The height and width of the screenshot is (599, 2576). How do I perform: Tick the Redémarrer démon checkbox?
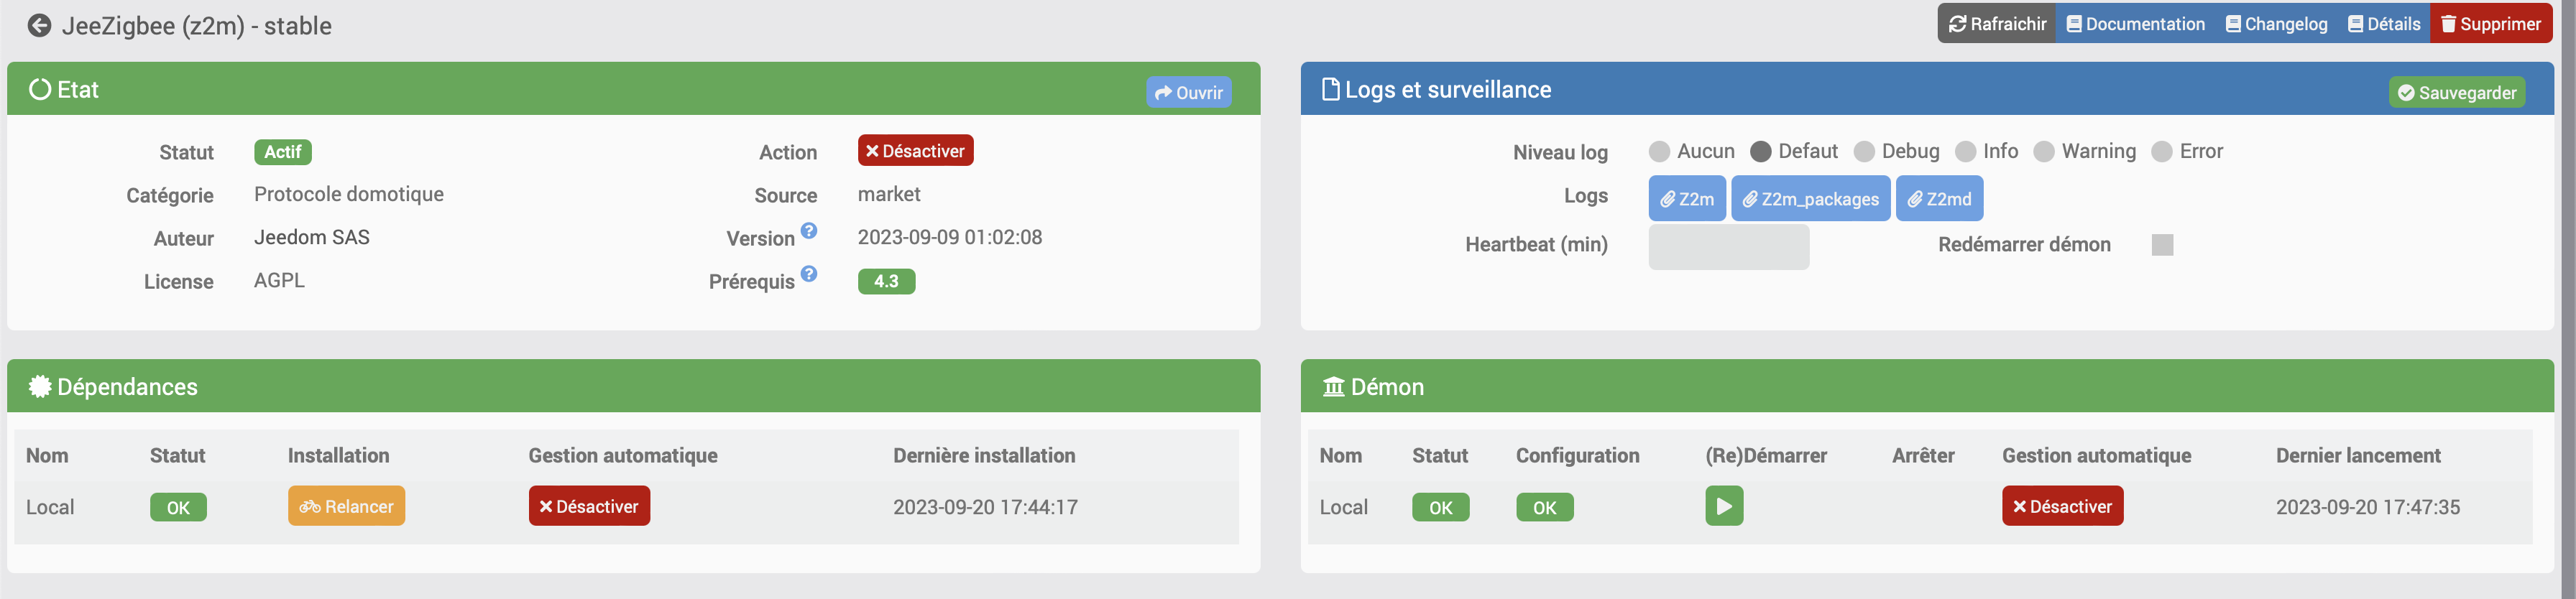[2162, 245]
